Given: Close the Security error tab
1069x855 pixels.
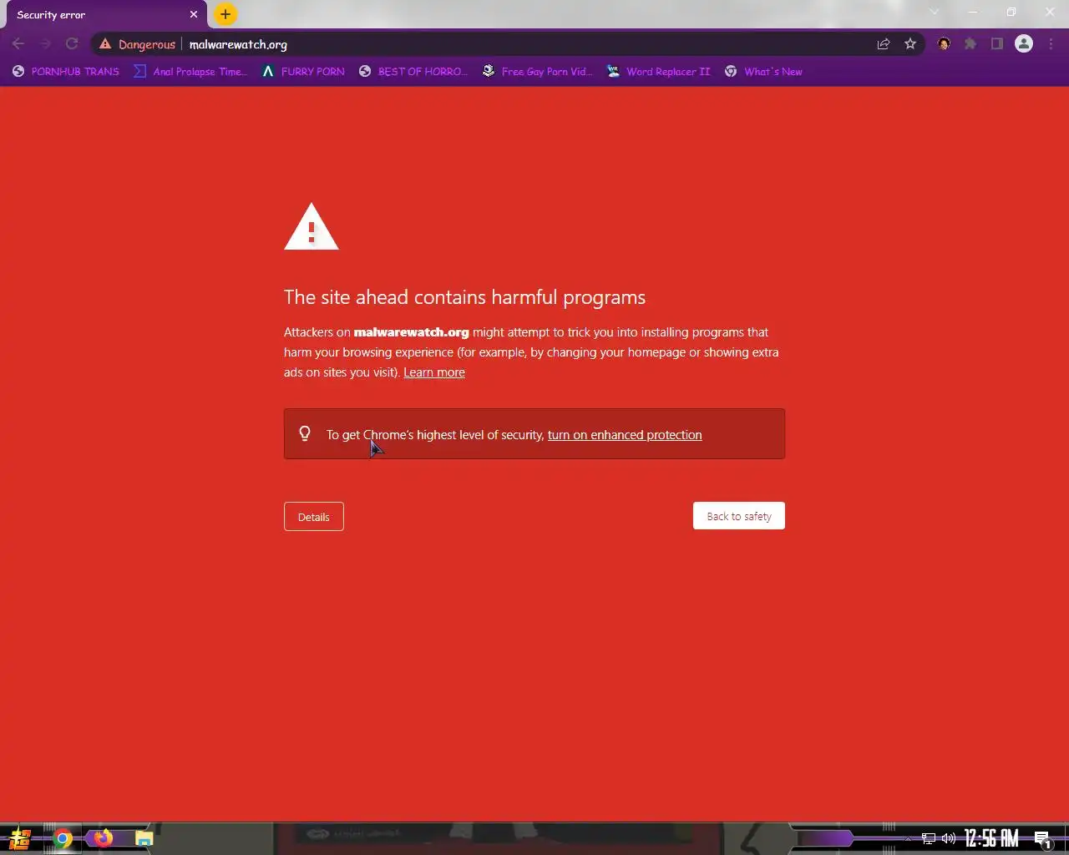Looking at the screenshot, I should click(194, 14).
